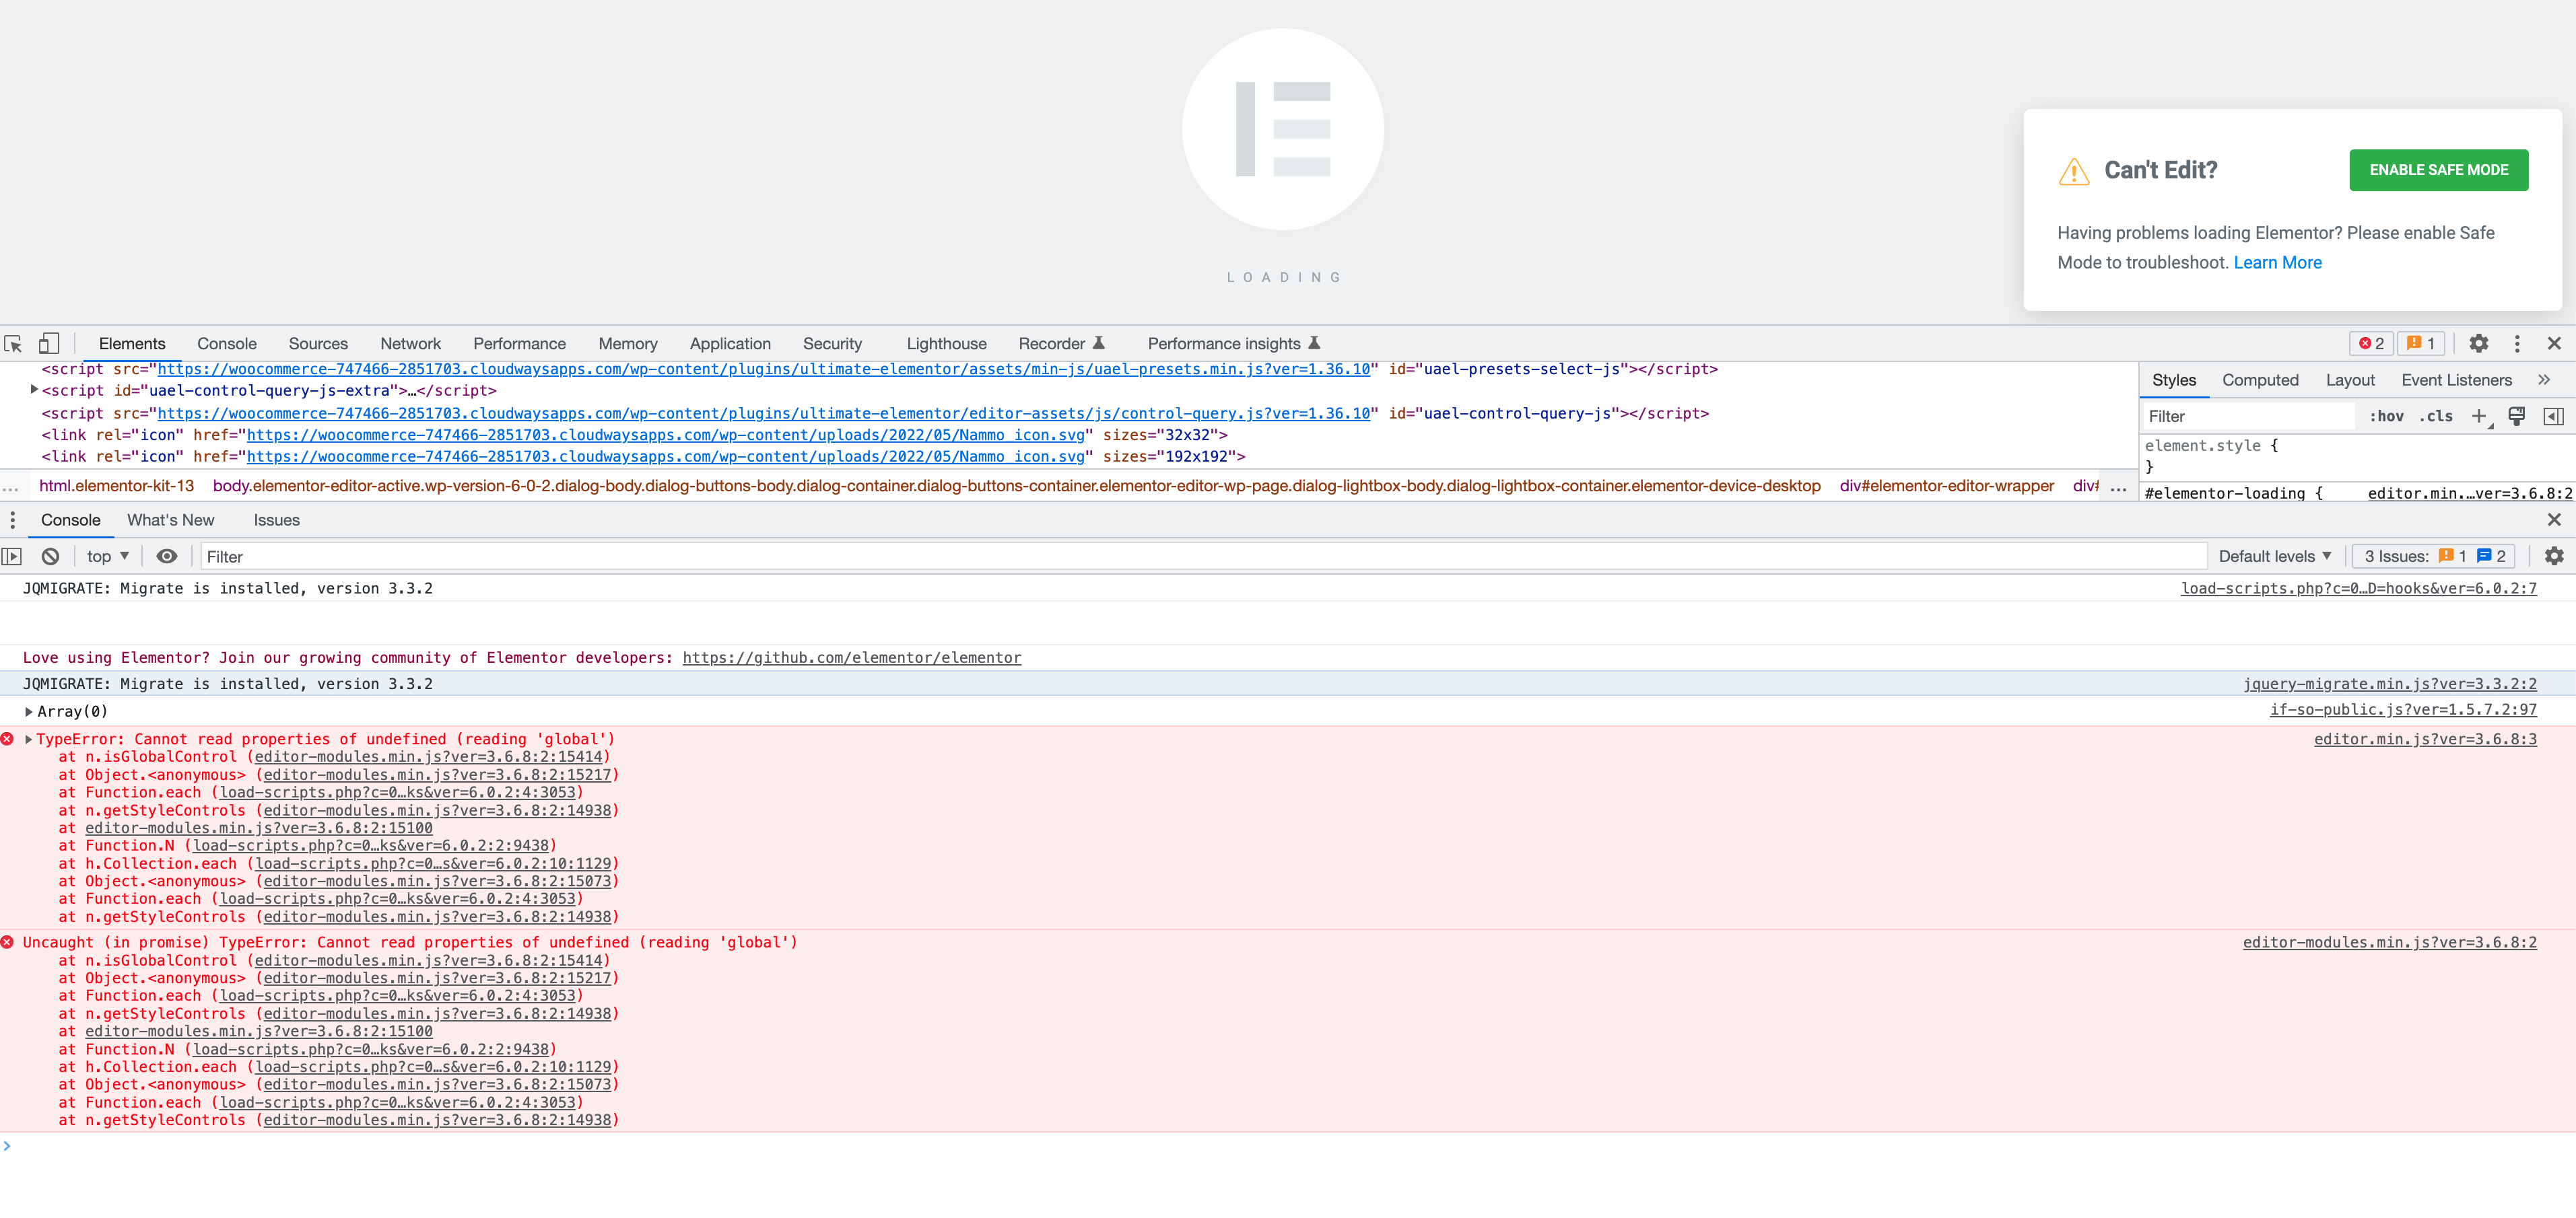Screen dimensions: 2576x1218
Task: Open the customize DevTools three-dot menu
Action: tap(2518, 344)
